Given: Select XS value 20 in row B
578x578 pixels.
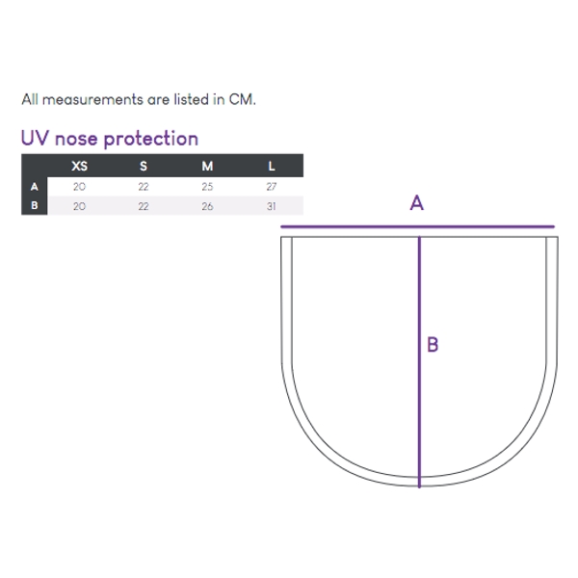Looking at the screenshot, I should (x=79, y=206).
